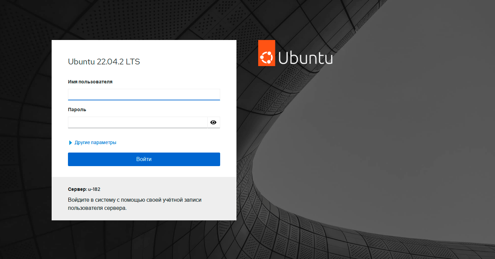495x259 pixels.
Task: Click the Ubuntu logo icon
Action: click(266, 53)
